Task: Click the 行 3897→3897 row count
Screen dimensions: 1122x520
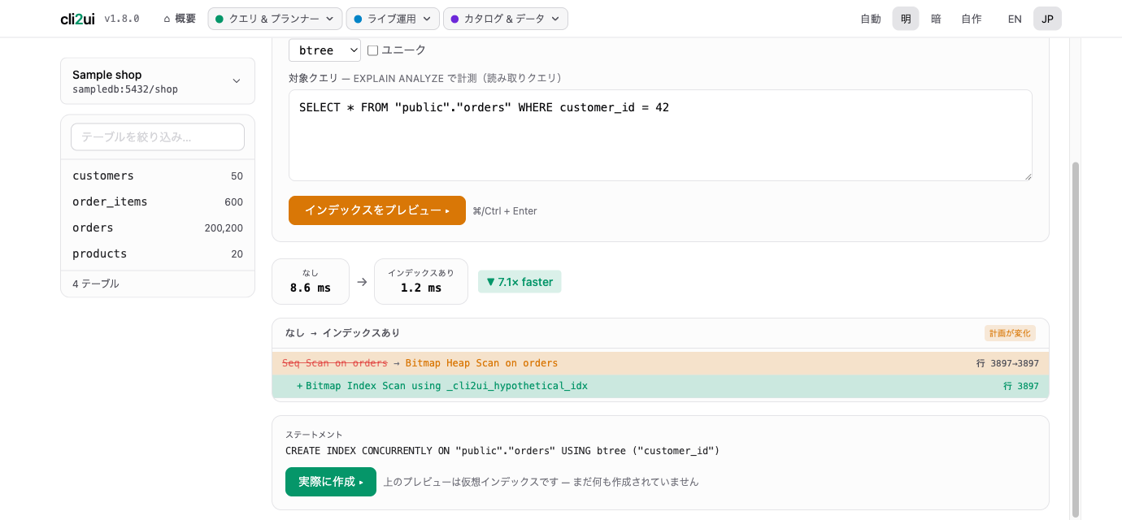Action: click(1007, 363)
